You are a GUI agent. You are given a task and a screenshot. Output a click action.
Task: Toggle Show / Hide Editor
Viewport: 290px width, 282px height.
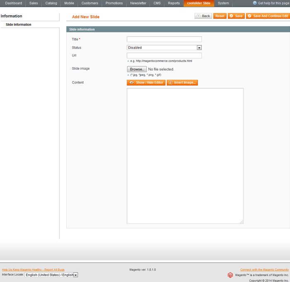[146, 83]
